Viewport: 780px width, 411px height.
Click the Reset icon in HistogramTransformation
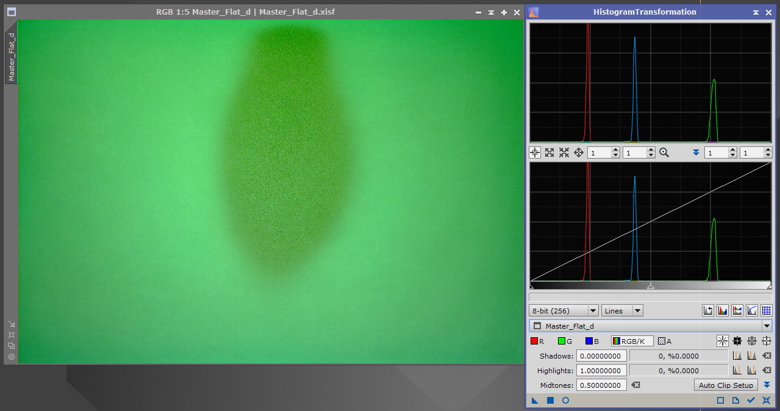(766, 401)
